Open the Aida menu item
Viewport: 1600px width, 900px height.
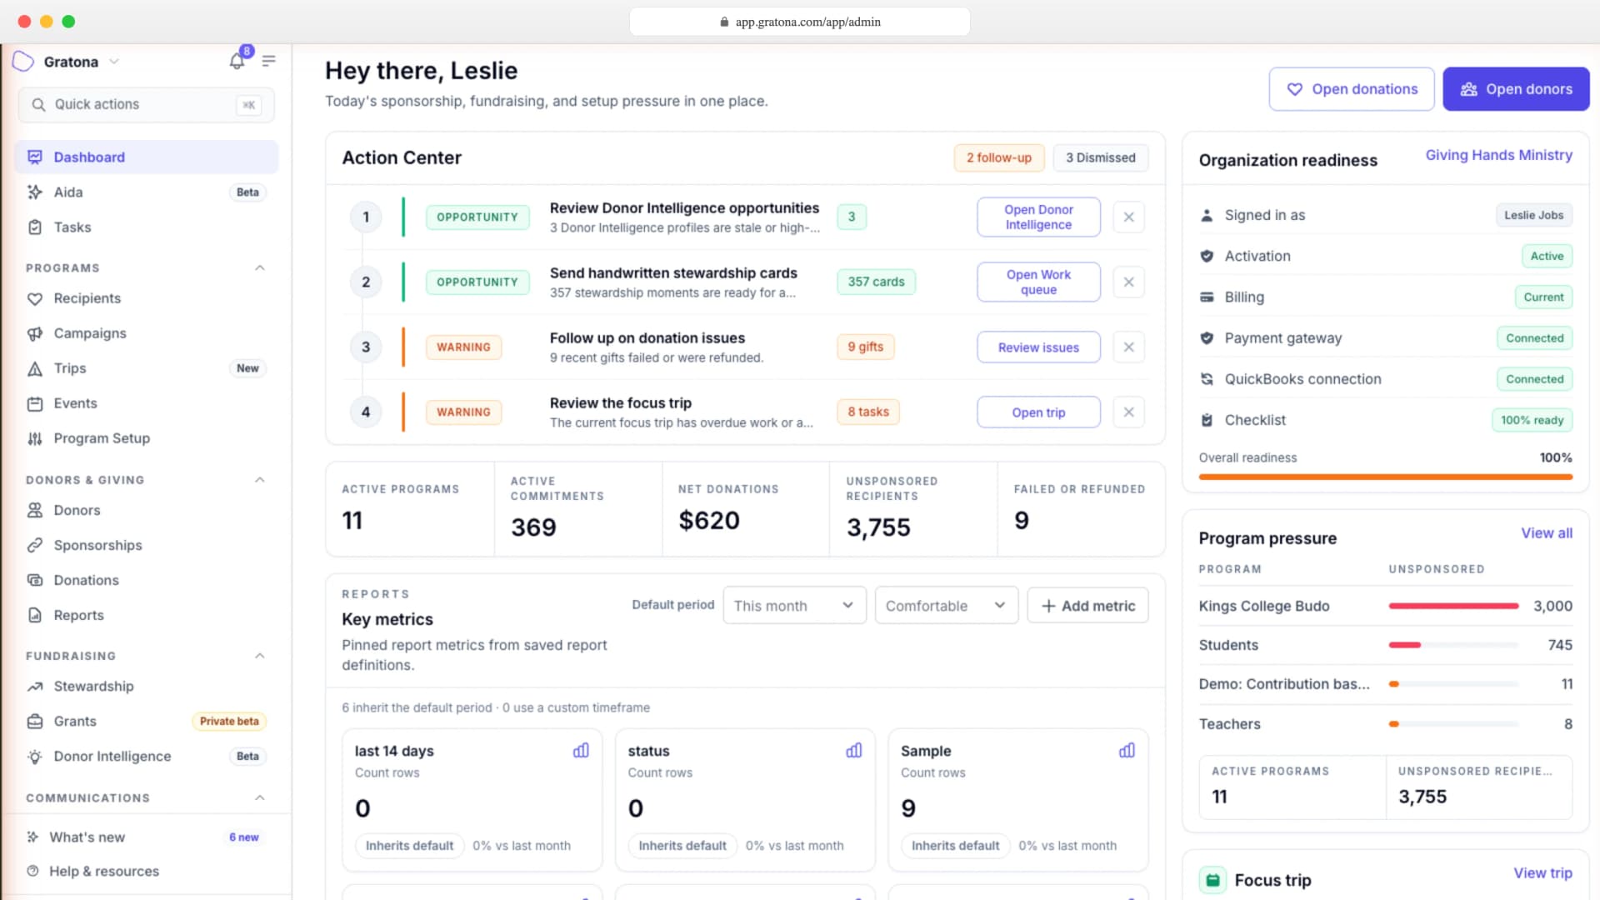[147, 192]
